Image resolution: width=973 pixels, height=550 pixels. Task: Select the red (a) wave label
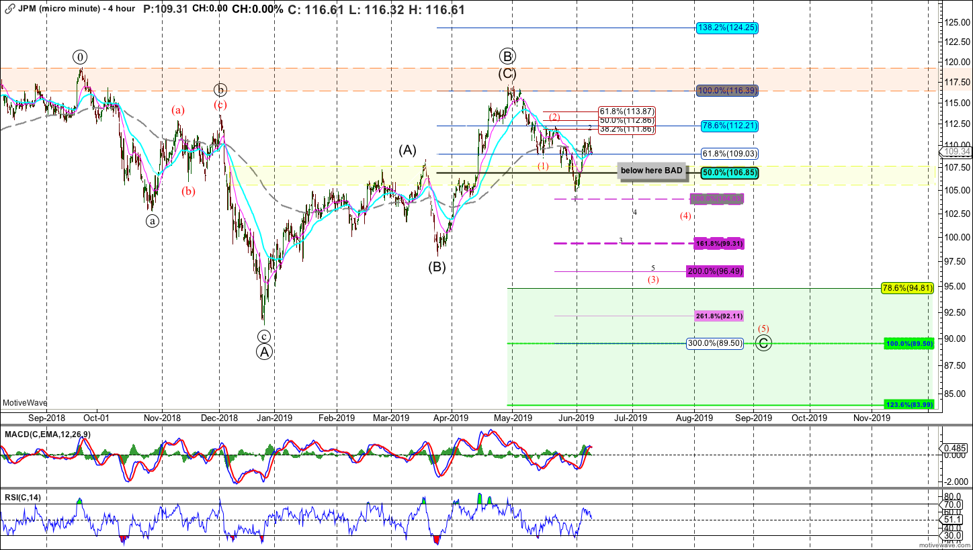177,110
